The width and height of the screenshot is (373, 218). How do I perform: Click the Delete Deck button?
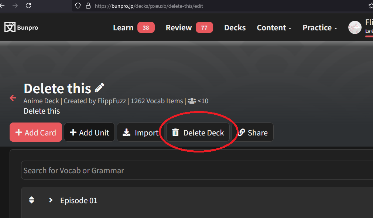(198, 133)
